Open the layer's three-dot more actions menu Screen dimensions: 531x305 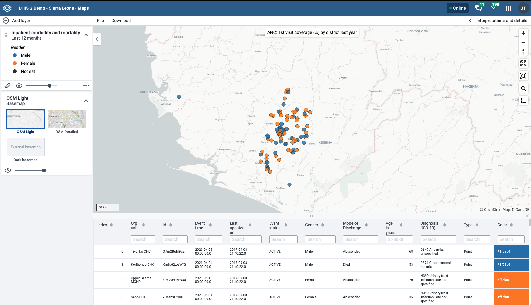pos(86,86)
